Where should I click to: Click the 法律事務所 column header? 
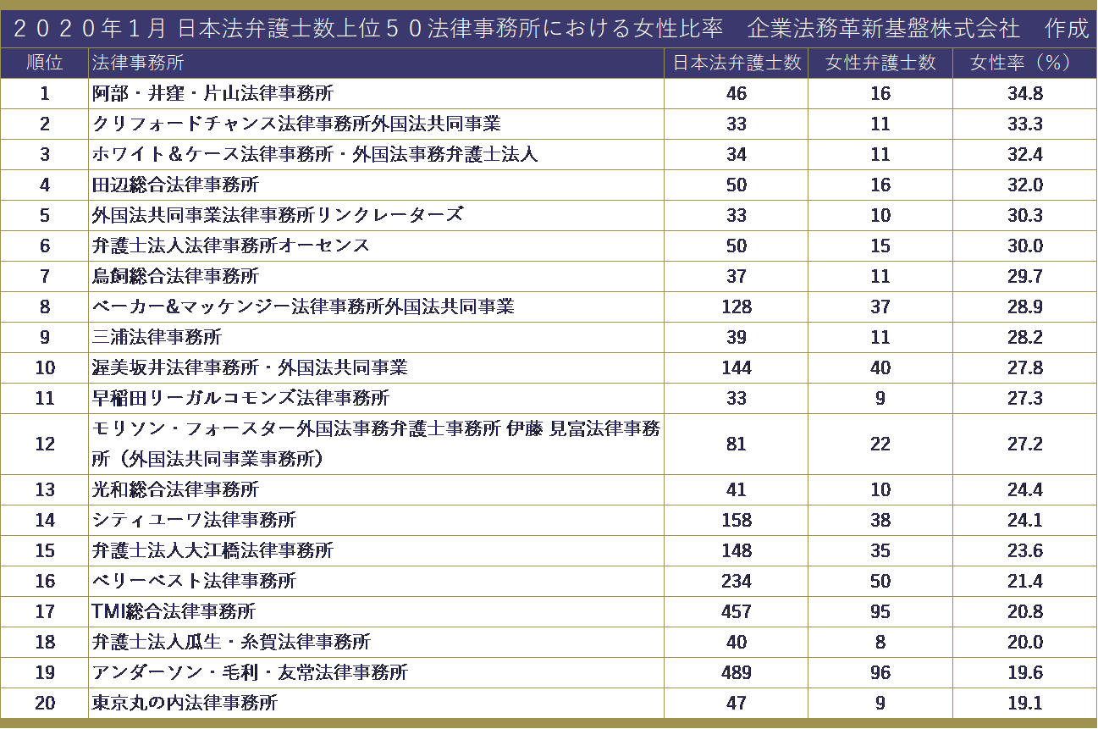(x=376, y=64)
